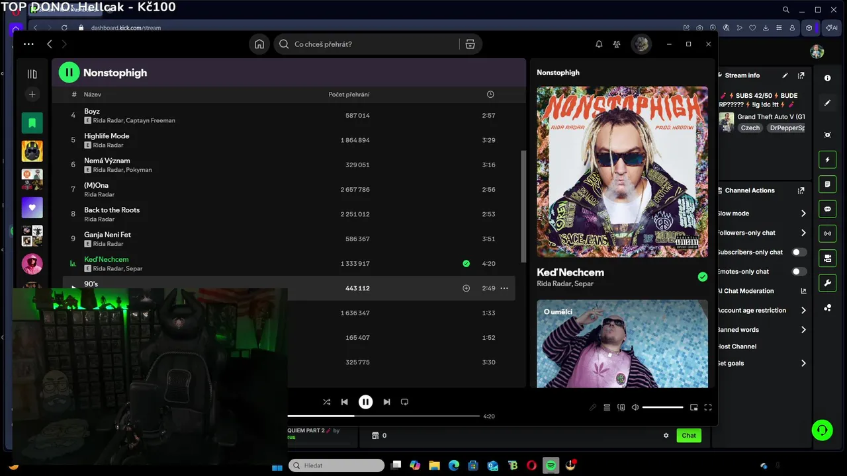Screen dimensions: 847x476
Task: Expand Set goals options
Action: tap(803, 363)
